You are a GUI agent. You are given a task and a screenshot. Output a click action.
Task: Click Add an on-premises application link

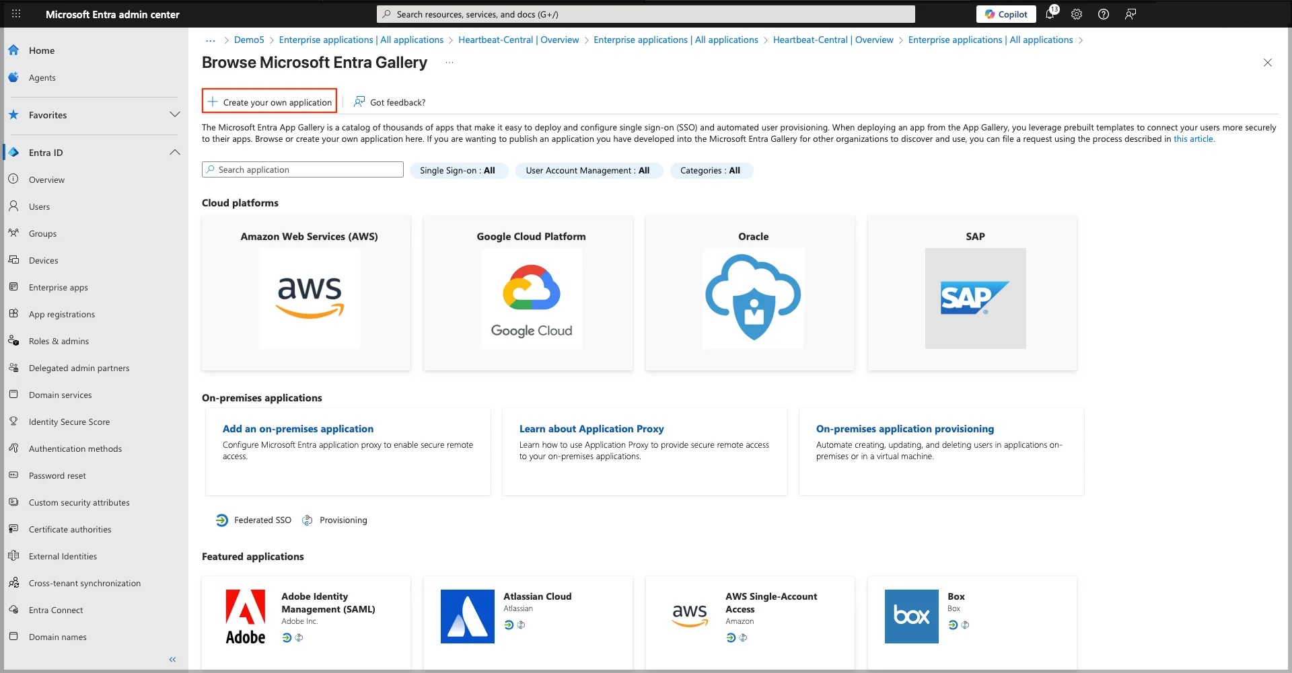coord(298,429)
